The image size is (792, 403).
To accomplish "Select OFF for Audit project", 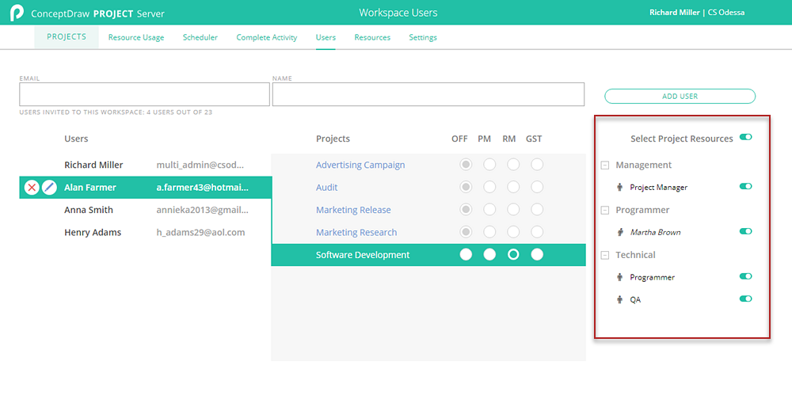I will point(466,188).
